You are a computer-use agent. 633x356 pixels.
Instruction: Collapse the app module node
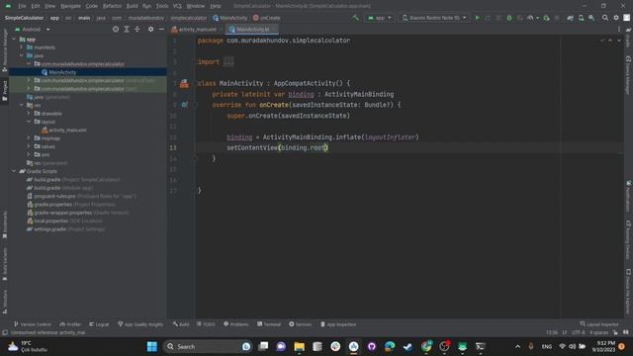coord(14,40)
